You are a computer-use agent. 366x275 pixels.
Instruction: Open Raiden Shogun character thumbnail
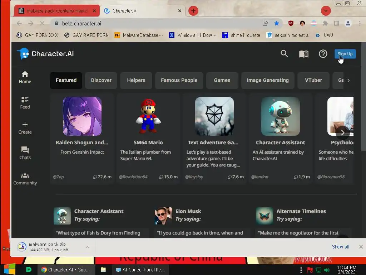click(82, 116)
